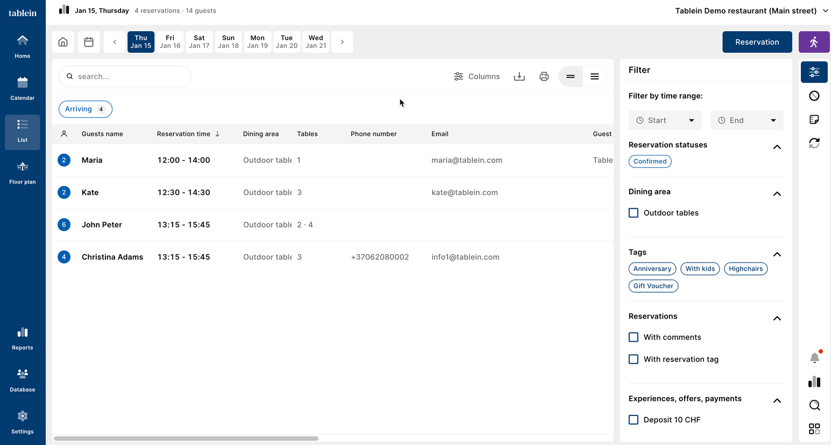Open the calendar date picker icon

click(89, 42)
